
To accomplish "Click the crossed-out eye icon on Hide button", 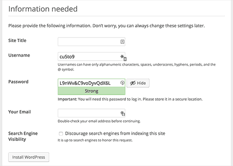I will coord(133,83).
